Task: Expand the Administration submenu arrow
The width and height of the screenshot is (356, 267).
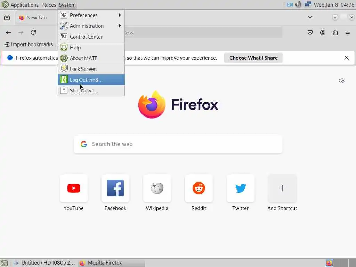Action: click(x=120, y=26)
